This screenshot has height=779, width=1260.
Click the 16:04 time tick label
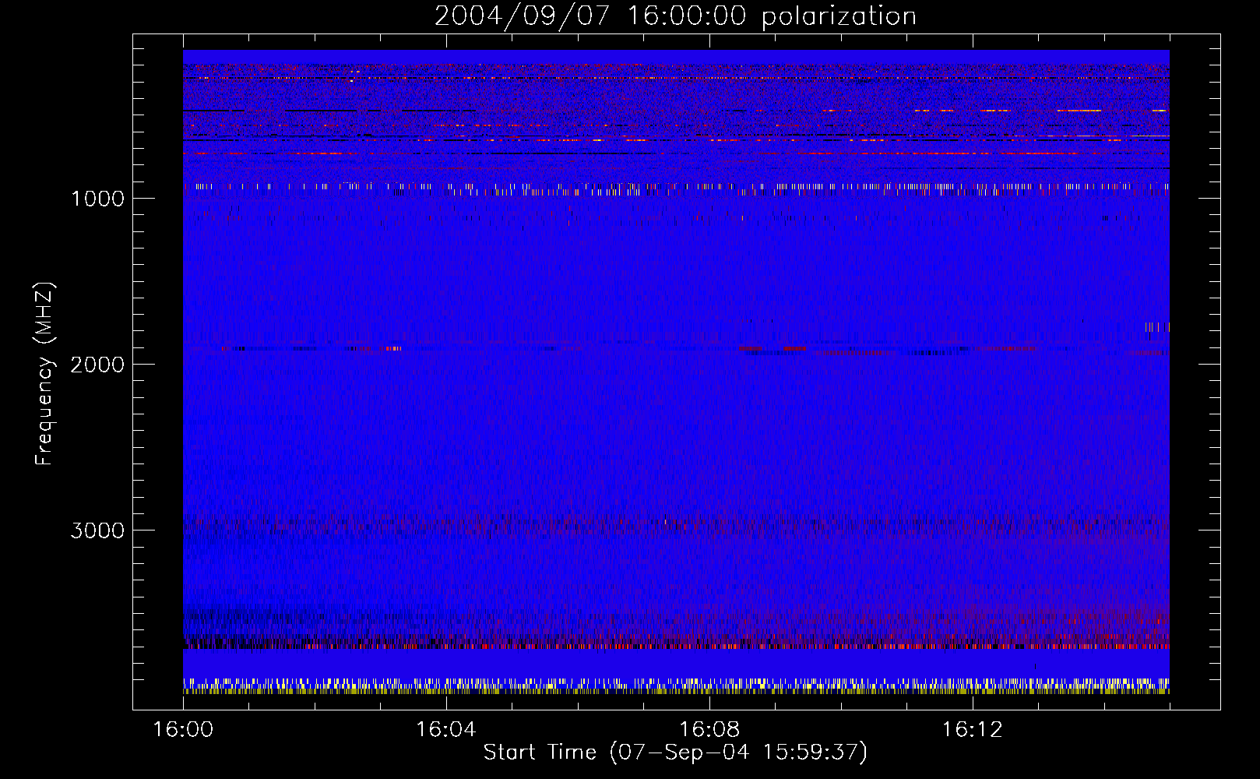click(x=446, y=730)
